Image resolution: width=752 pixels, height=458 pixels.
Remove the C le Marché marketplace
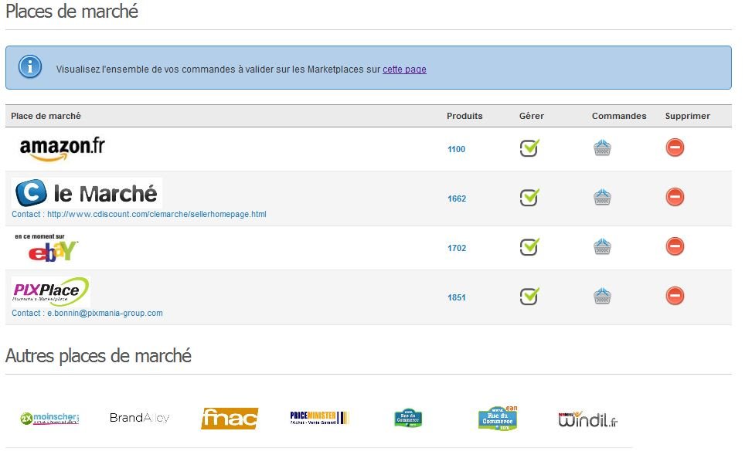pyautogui.click(x=675, y=198)
